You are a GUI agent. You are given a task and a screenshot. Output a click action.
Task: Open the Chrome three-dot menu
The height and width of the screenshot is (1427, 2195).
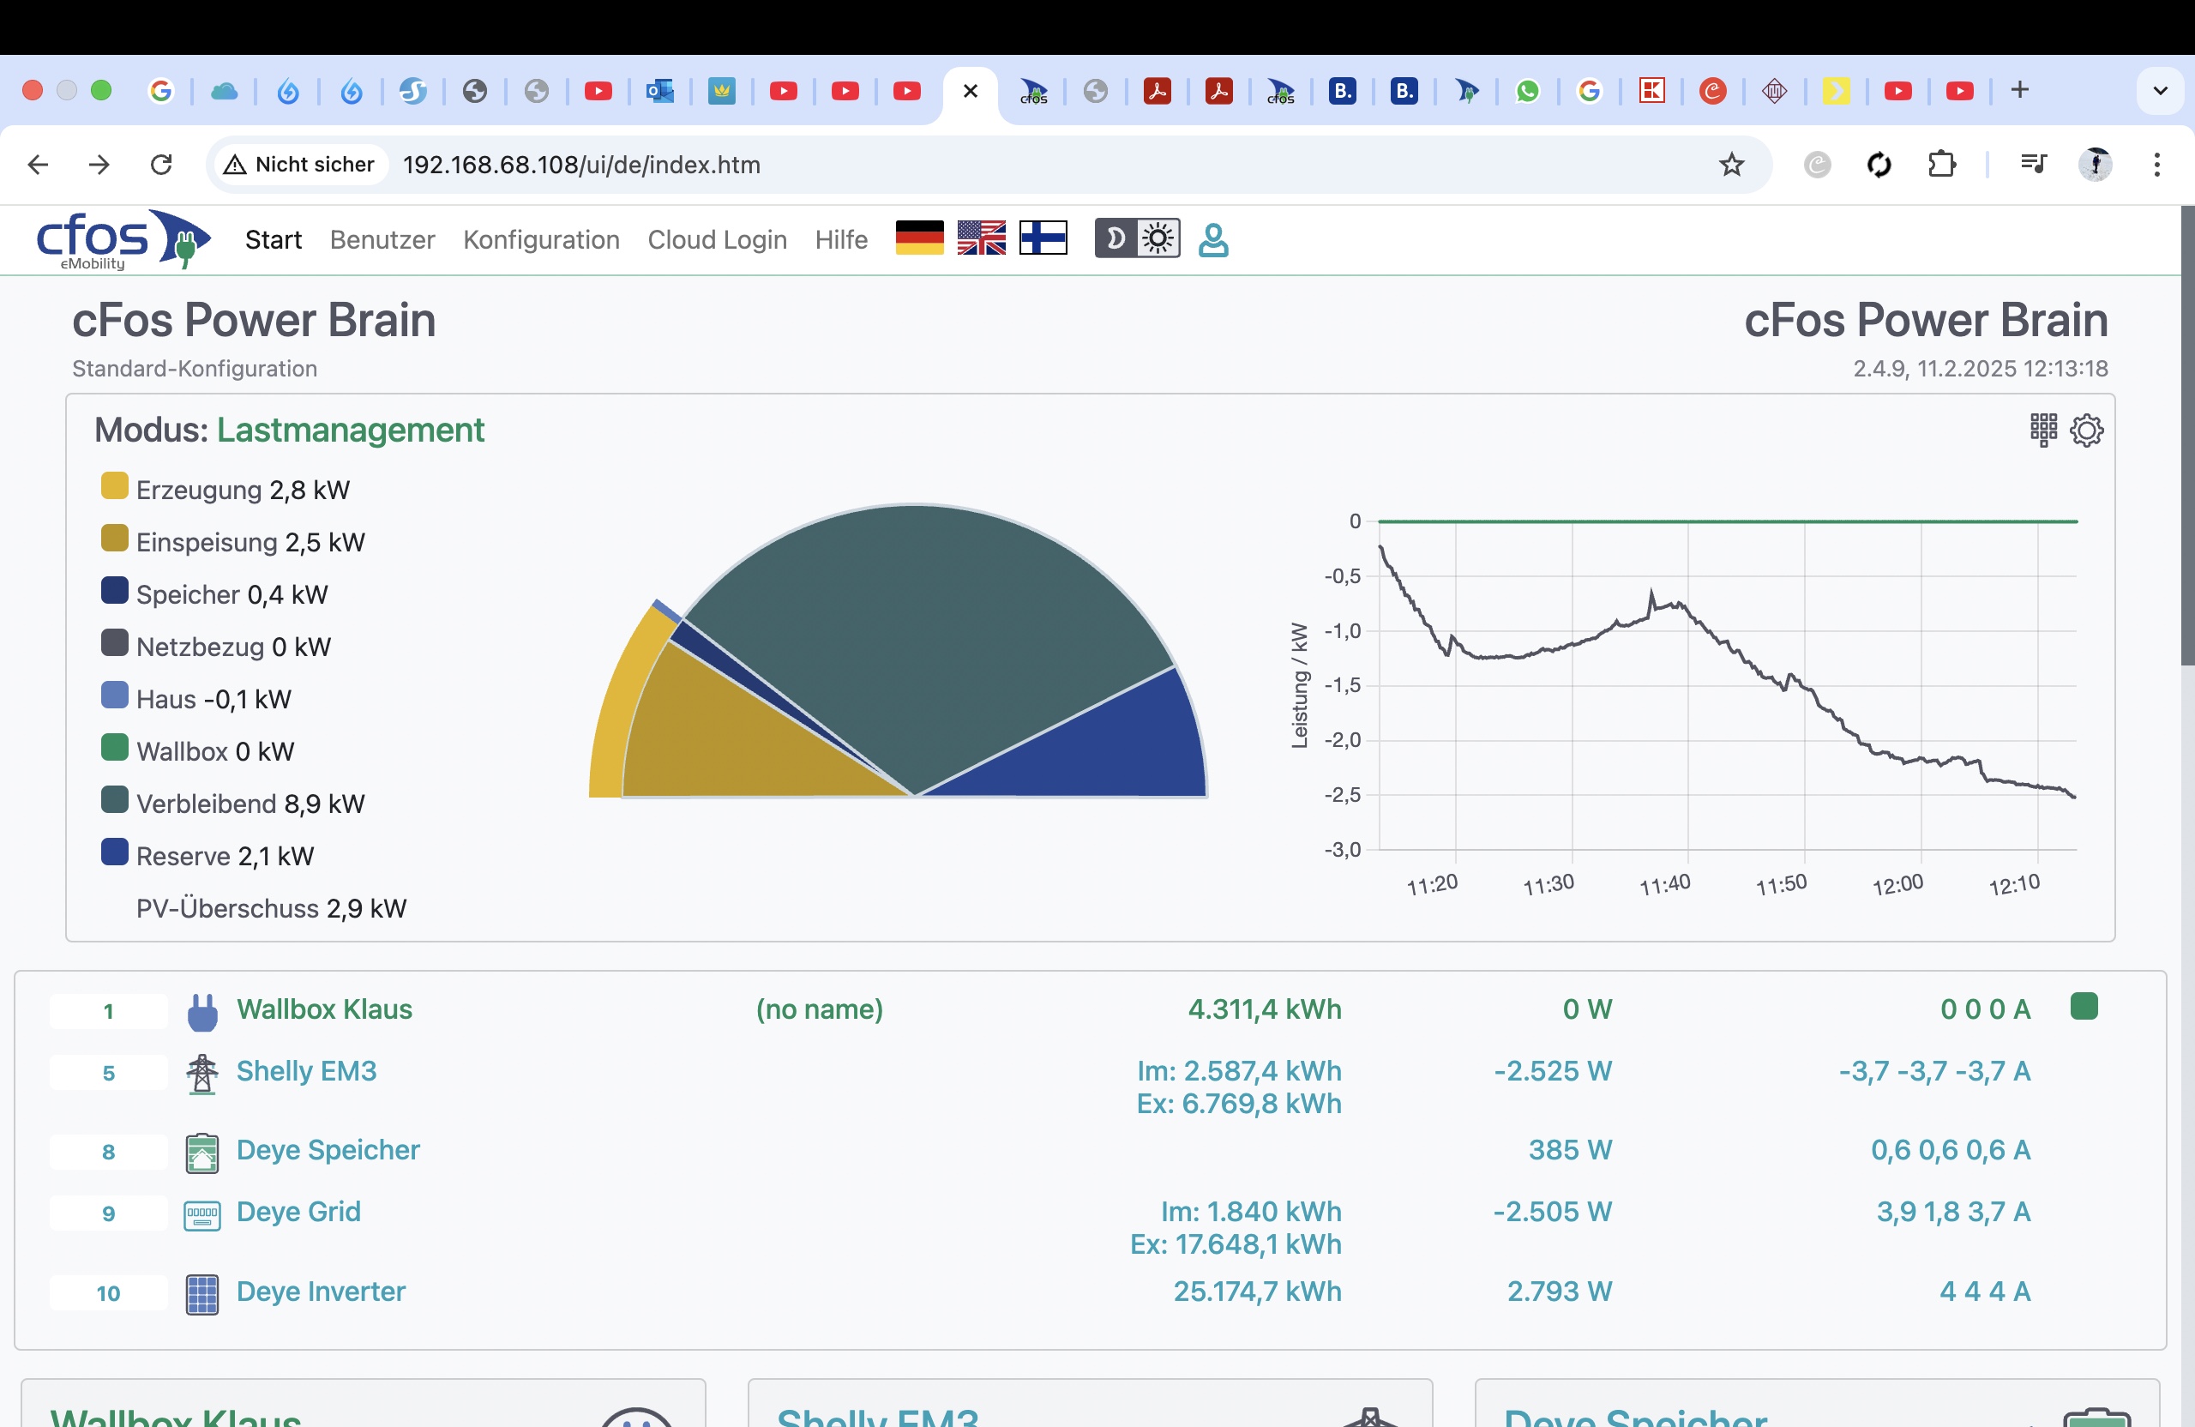(x=2156, y=166)
